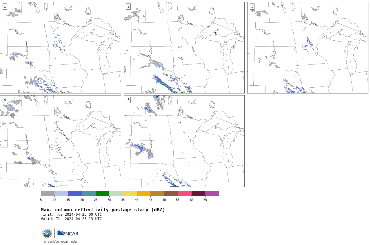Open ensemble member 5 map panel
This screenshot has height=245, width=371.
point(184,141)
